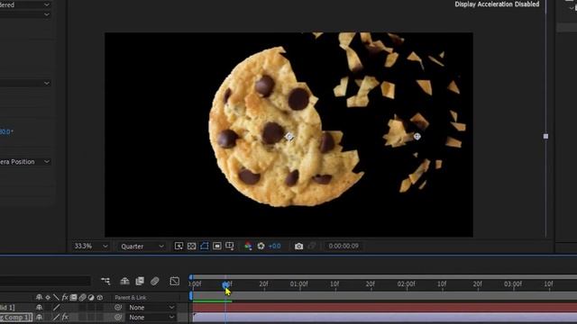Screen dimensions: 577x324
Task: Click the Parent & Link column header
Action: coord(130,298)
